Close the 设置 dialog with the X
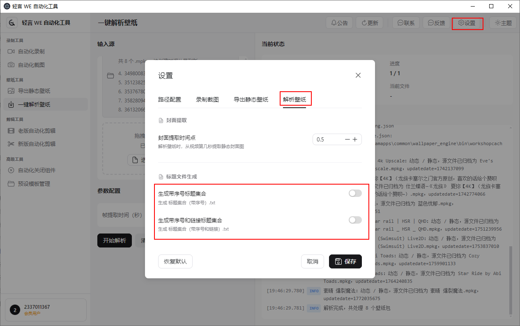The height and width of the screenshot is (326, 520). tap(358, 75)
